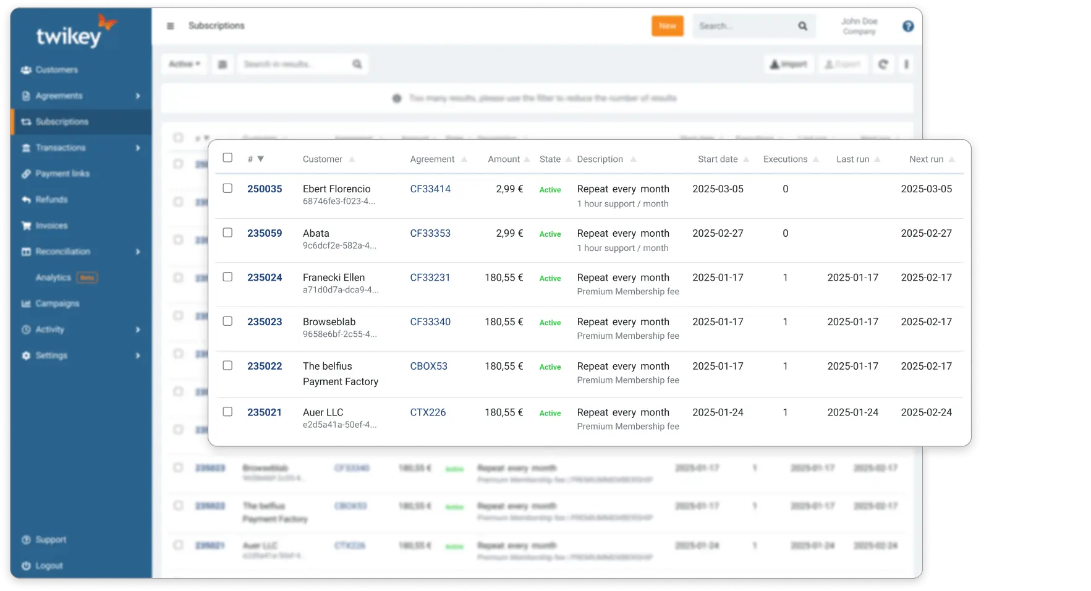Viewport: 1091px width, 591px height.
Task: Click the orange New button
Action: pyautogui.click(x=668, y=26)
